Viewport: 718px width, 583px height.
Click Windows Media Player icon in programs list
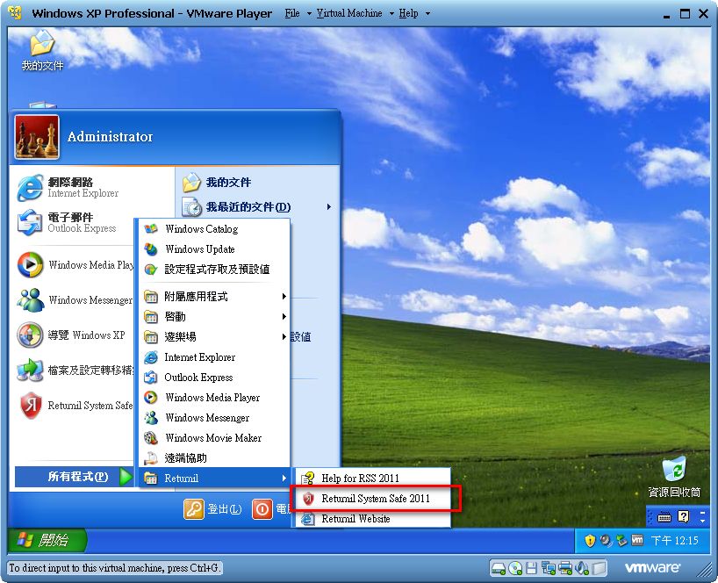coord(151,398)
